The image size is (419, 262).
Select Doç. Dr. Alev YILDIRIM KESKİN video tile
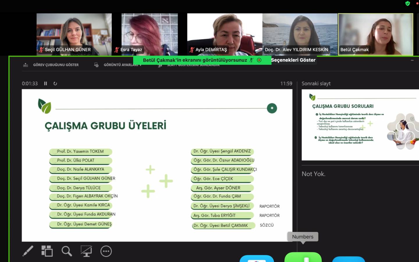pyautogui.click(x=300, y=34)
